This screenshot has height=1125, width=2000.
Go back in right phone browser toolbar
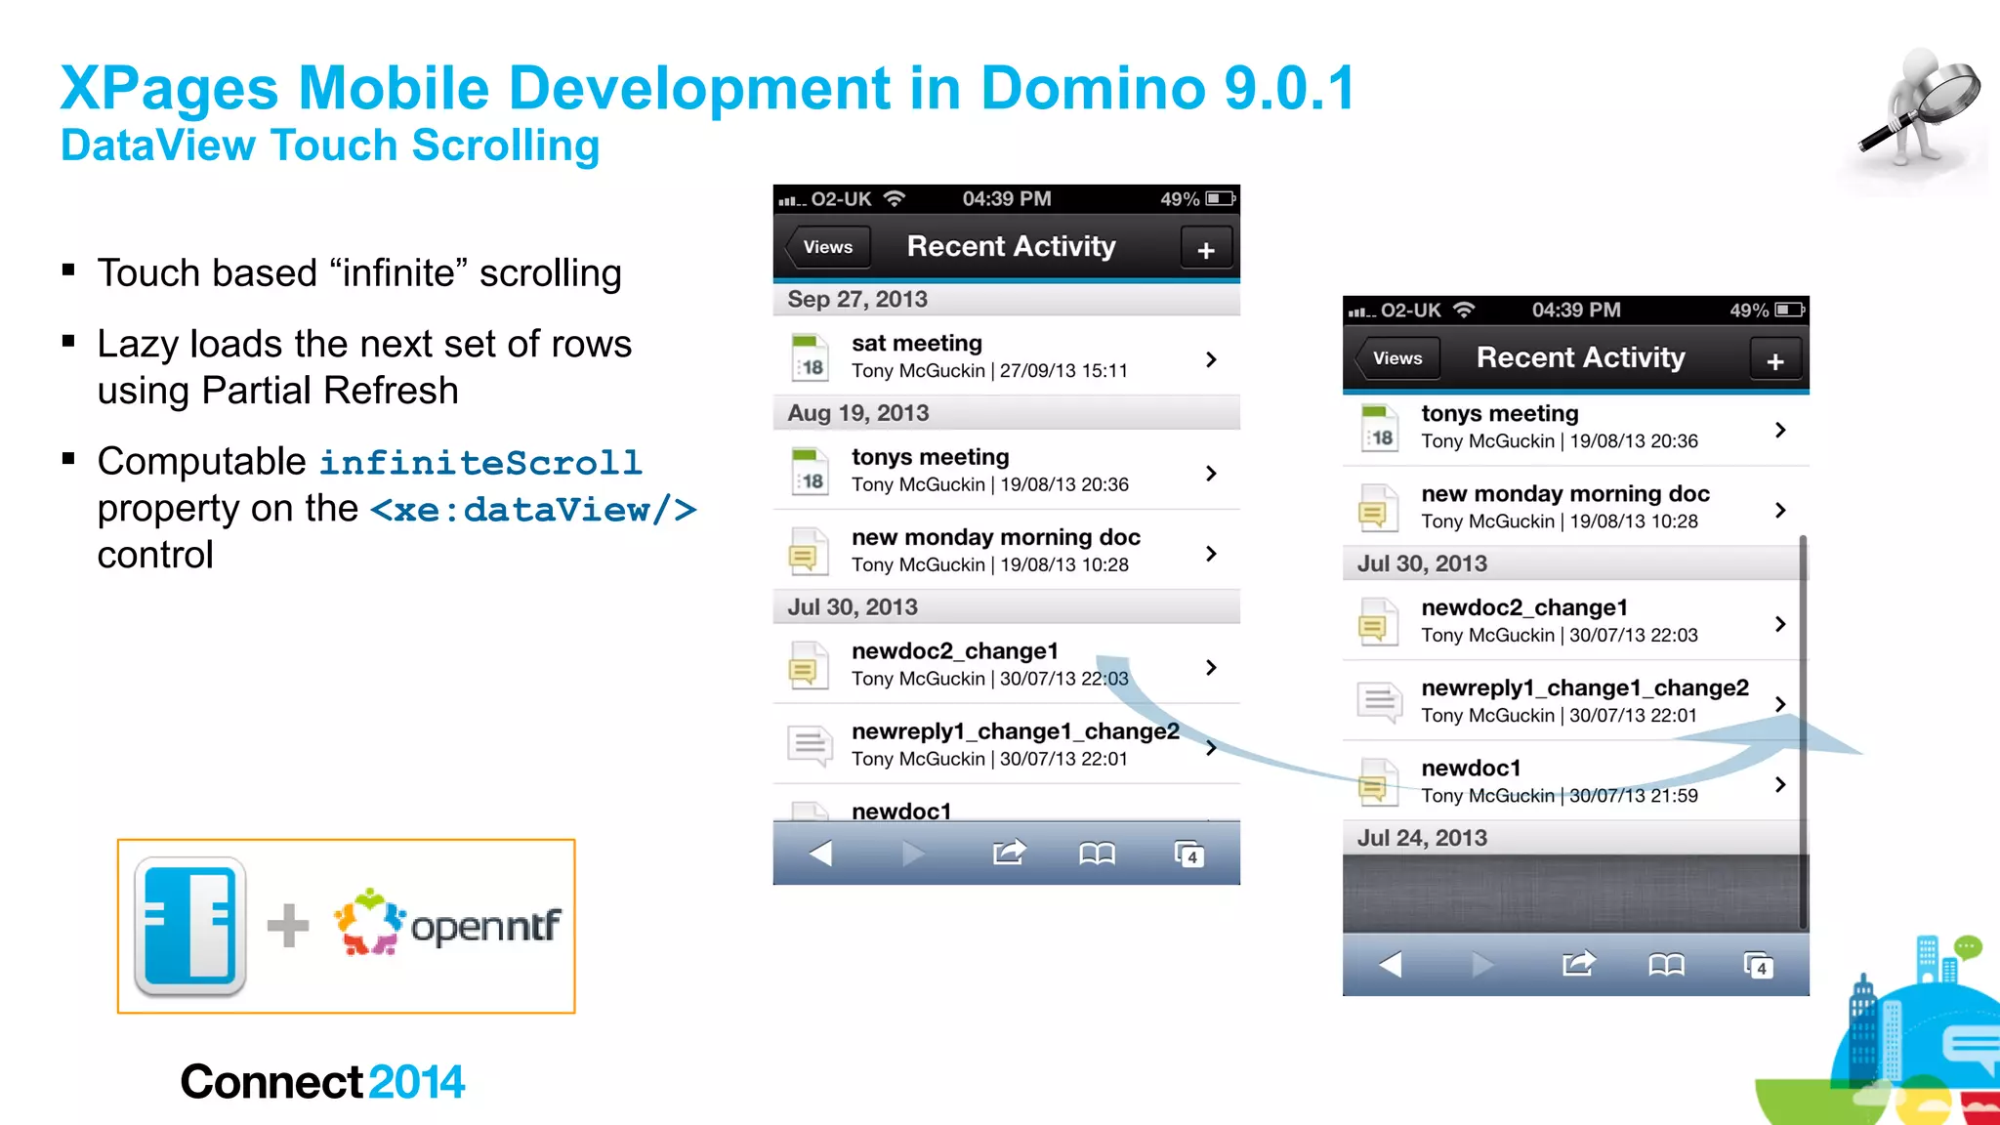pos(1390,965)
